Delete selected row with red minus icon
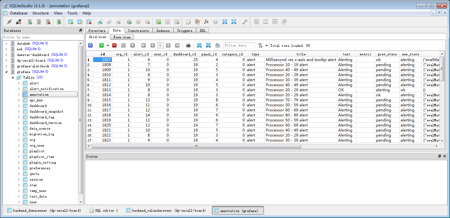This screenshot has height=218, width=450. pos(114,46)
